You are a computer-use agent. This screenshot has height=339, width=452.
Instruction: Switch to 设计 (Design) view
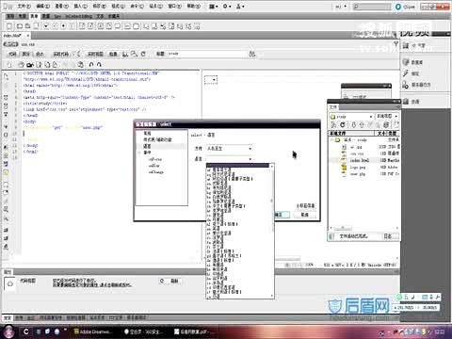[x=40, y=54]
